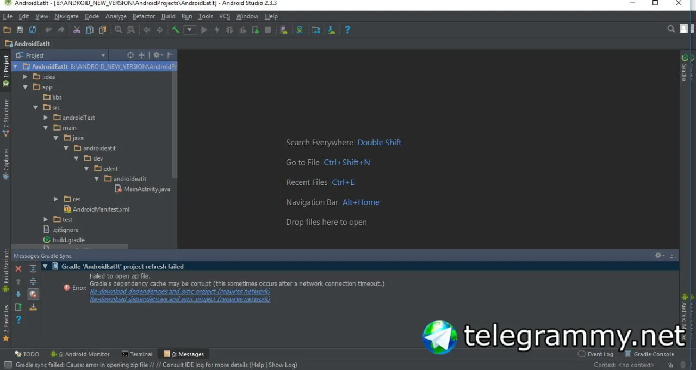This screenshot has width=696, height=370.
Task: Open the Terminal tool window tab
Action: (137, 354)
